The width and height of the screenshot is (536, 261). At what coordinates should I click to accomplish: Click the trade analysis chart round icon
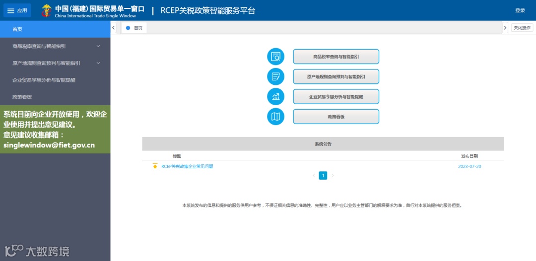pyautogui.click(x=275, y=97)
